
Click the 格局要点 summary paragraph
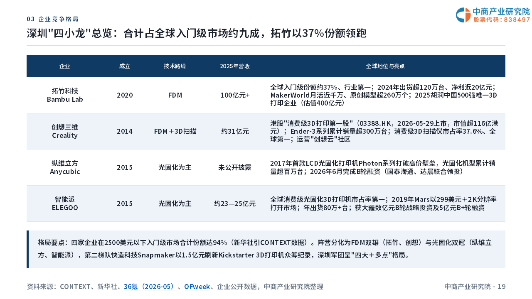[265, 249]
